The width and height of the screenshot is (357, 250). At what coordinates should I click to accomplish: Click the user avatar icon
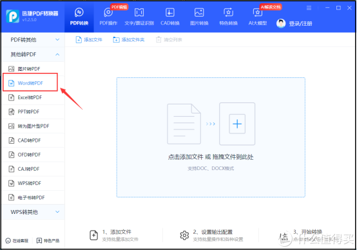281,23
